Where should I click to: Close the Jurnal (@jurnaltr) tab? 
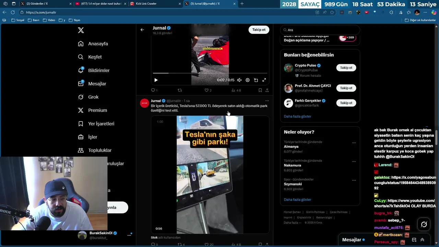click(x=234, y=3)
